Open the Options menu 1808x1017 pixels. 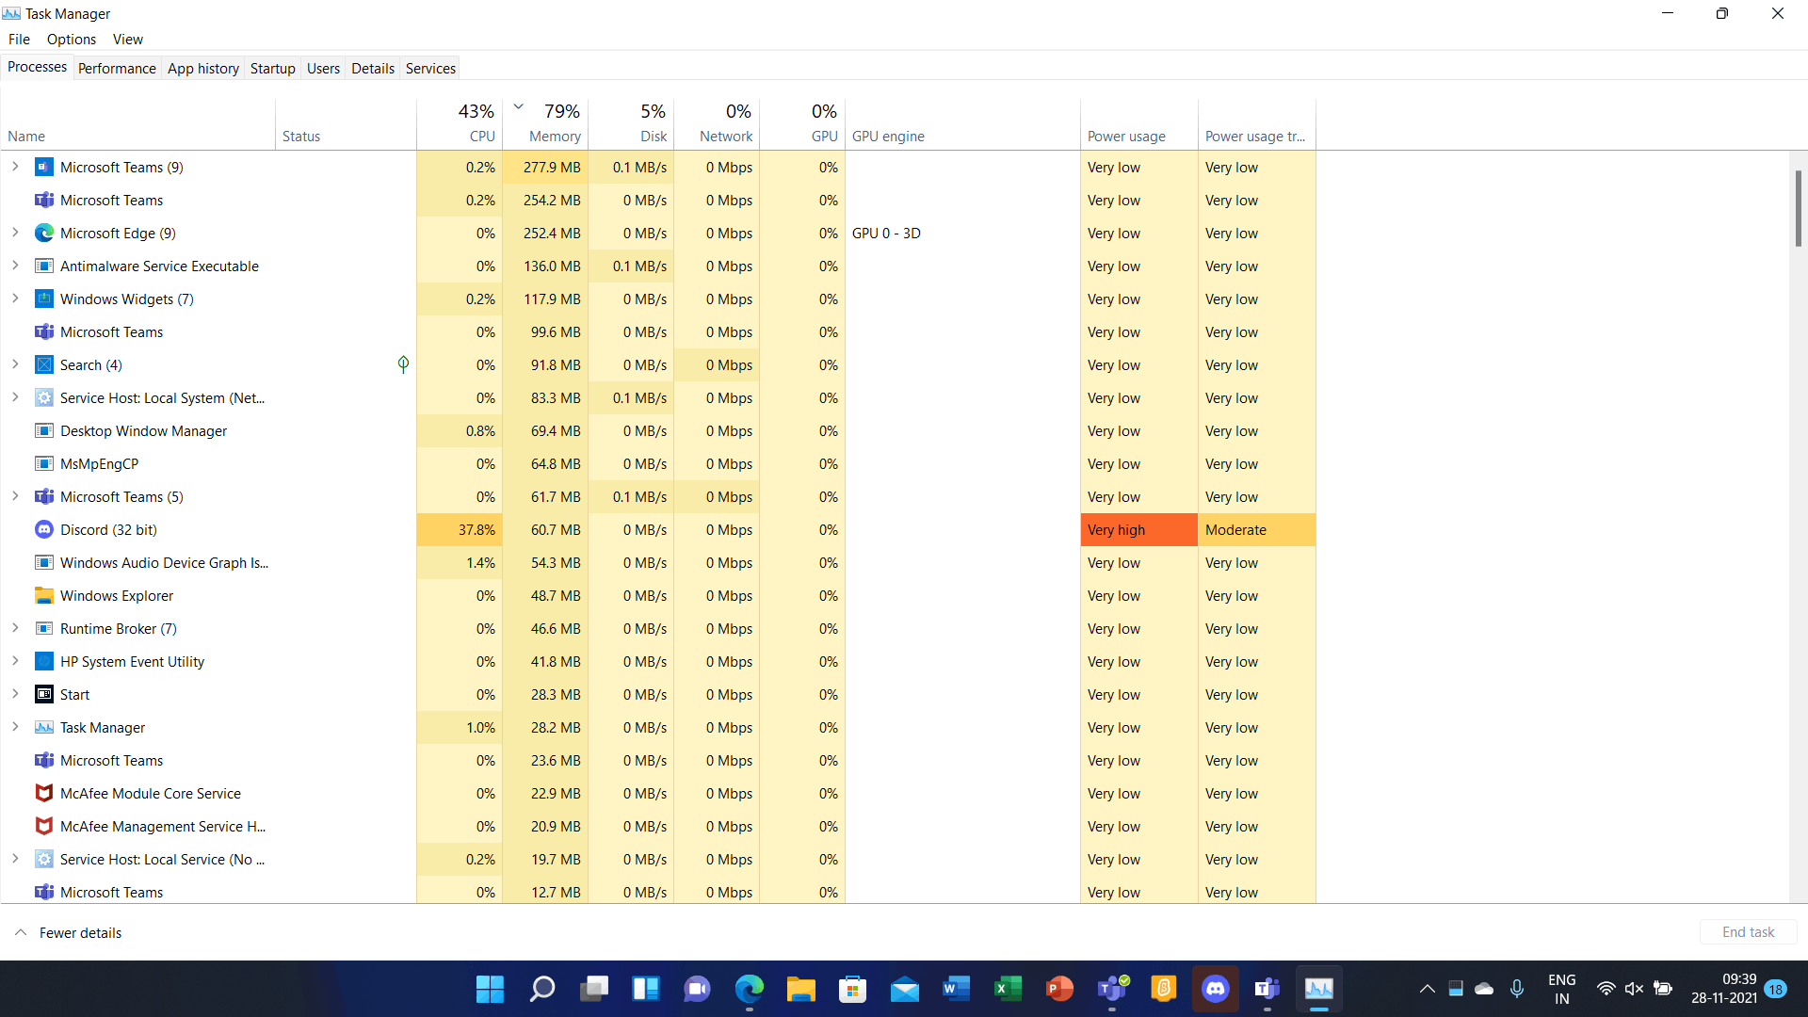tap(72, 40)
